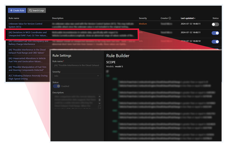Screen dimensions: 229x147
Task: Click the magnifier icon in Search Logs
Action: 30,10
